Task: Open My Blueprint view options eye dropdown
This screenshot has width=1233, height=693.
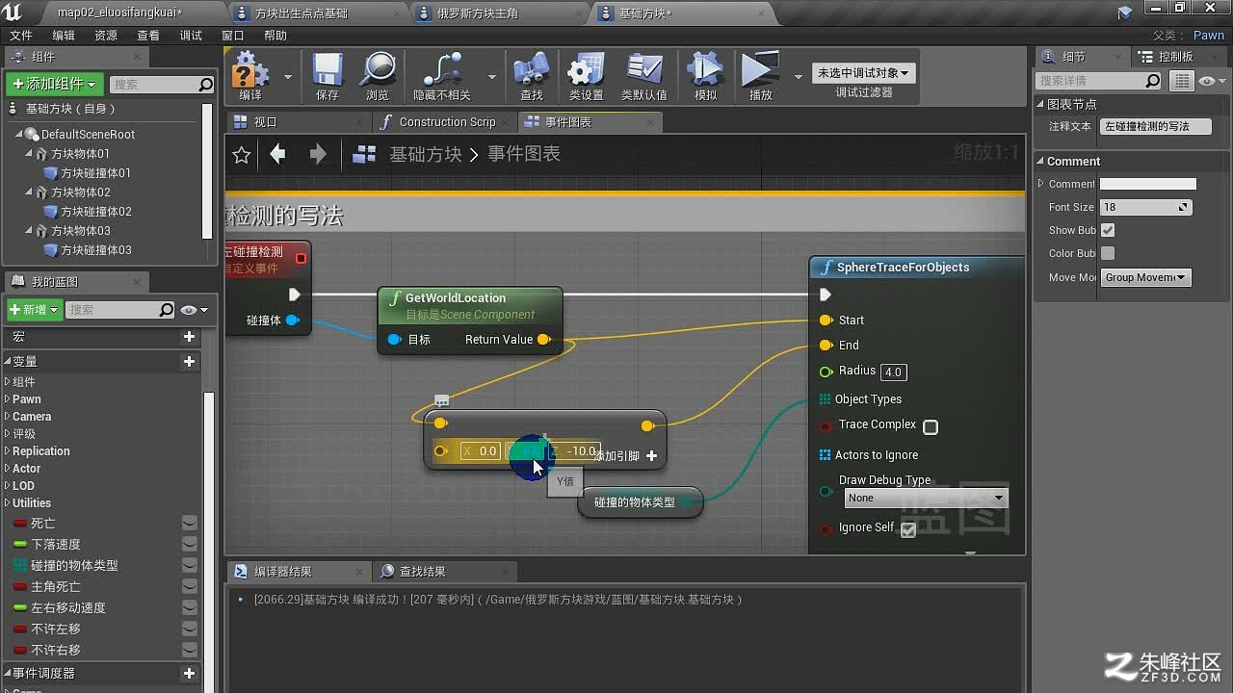Action: click(194, 310)
